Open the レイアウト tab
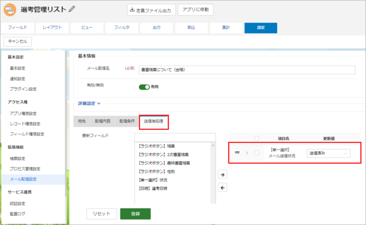 [x=52, y=28]
